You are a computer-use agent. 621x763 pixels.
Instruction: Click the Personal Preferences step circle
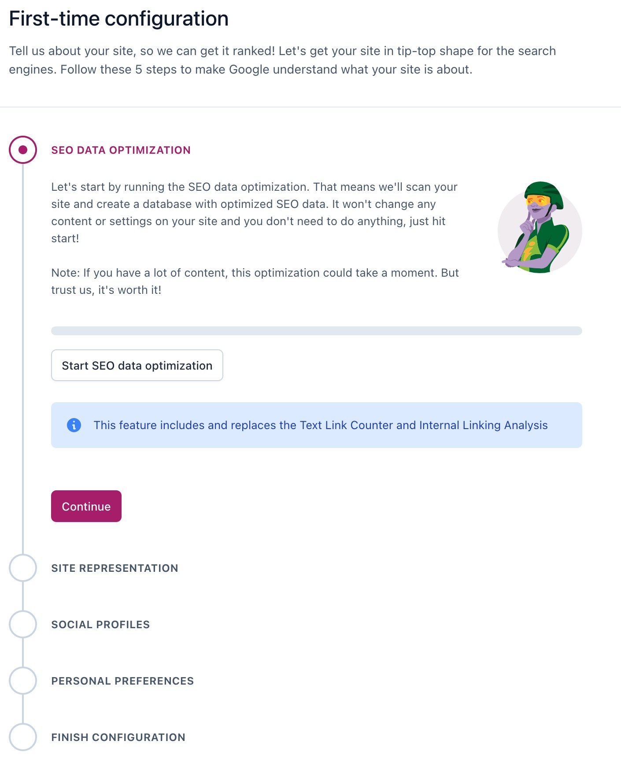click(23, 681)
